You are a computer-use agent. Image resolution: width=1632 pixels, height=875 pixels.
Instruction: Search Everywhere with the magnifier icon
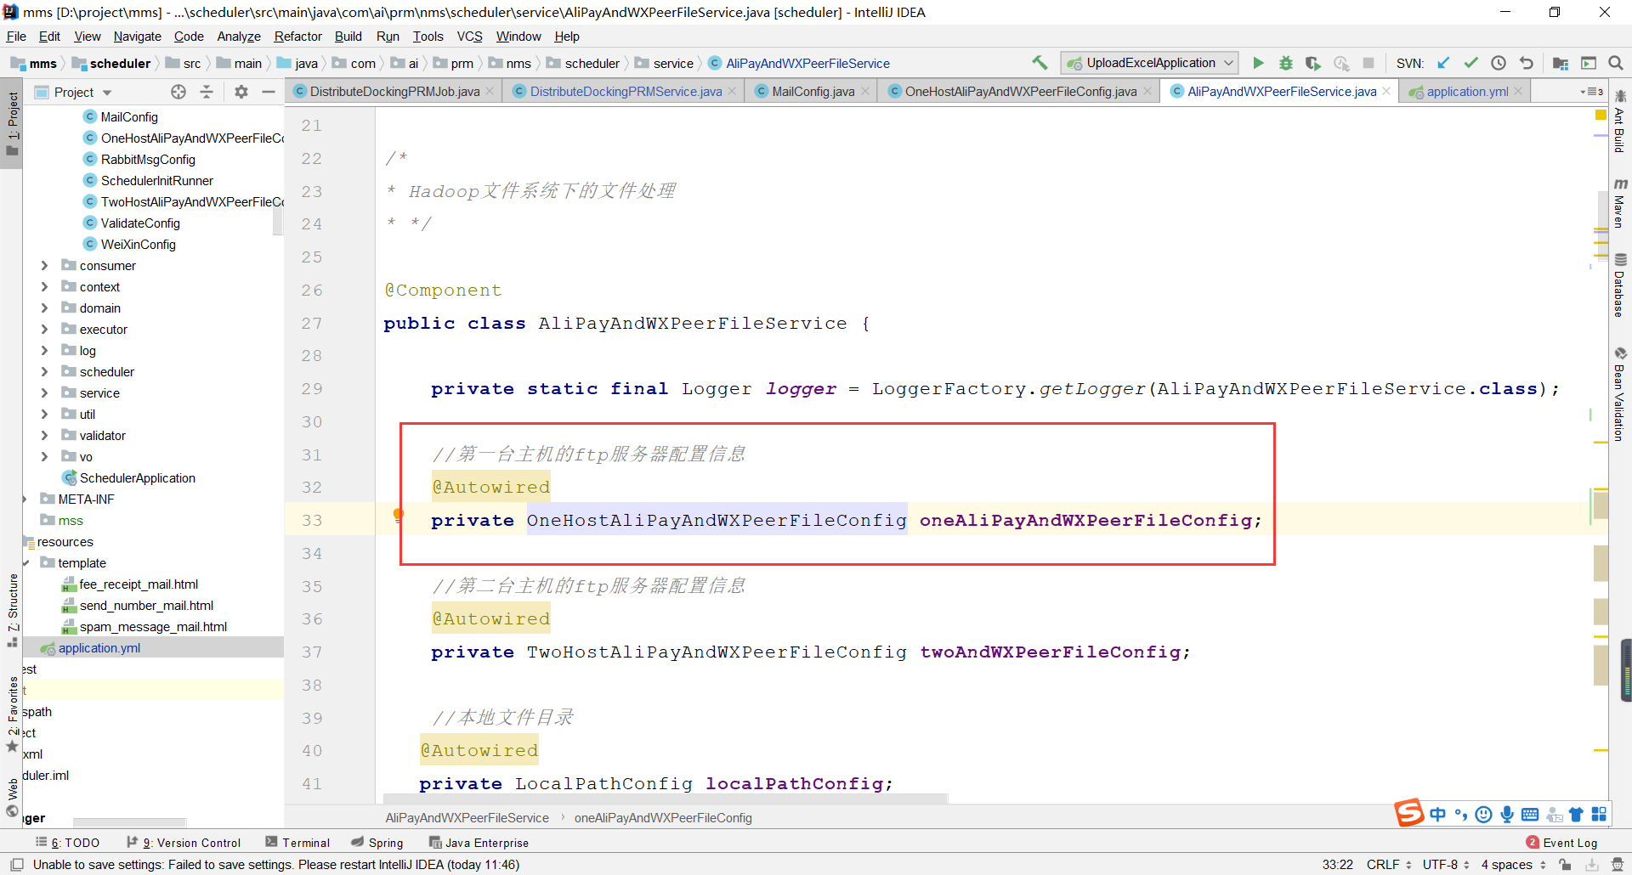[x=1616, y=63]
